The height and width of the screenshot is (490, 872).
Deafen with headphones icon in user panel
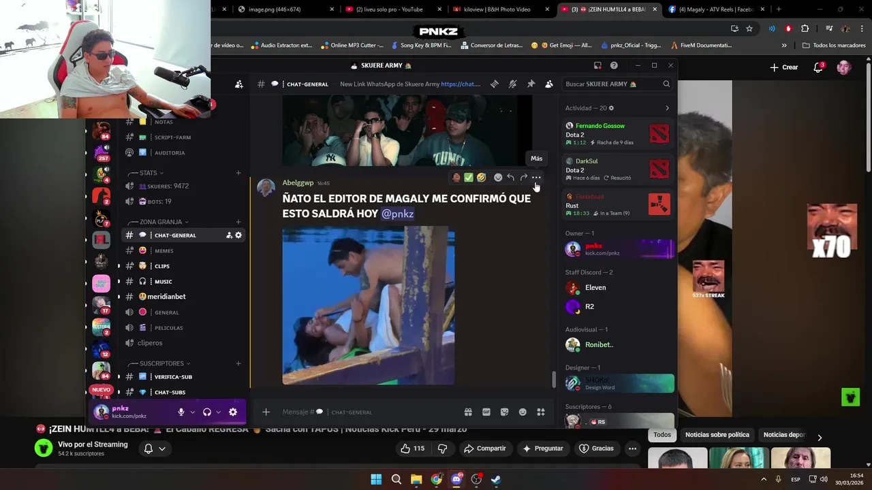point(207,412)
